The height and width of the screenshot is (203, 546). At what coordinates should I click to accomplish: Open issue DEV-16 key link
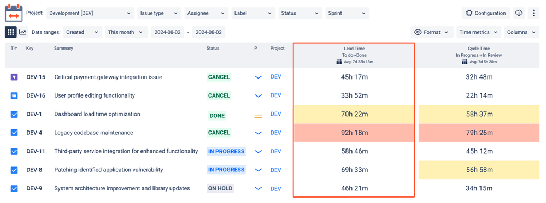36,95
